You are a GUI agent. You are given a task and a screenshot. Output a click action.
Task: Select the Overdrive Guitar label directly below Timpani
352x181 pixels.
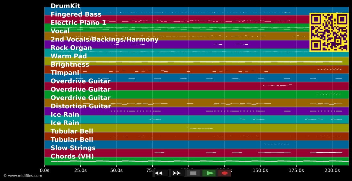point(80,81)
